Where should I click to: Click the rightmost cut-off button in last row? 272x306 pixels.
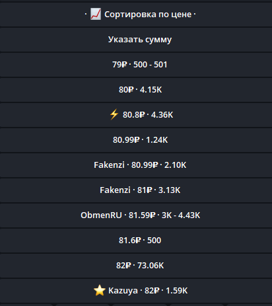[249, 305]
